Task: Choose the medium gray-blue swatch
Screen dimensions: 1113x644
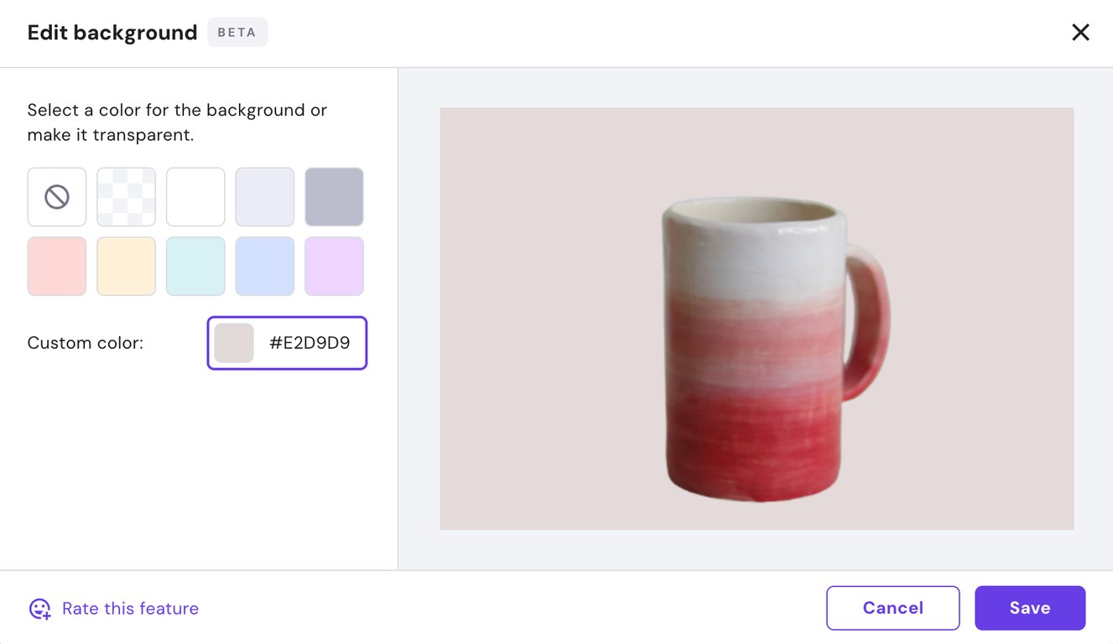Action: (334, 197)
